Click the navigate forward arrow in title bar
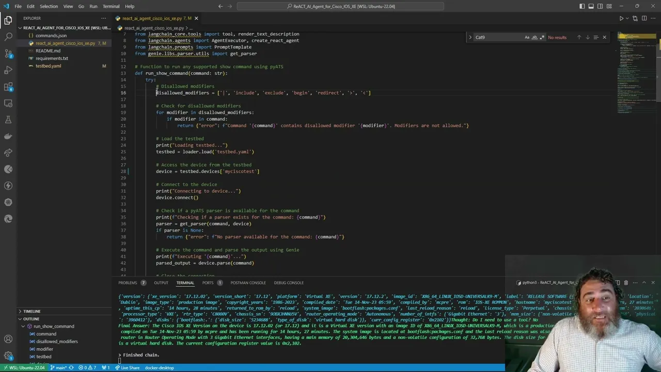Screen dimensions: 661x372 [230, 6]
